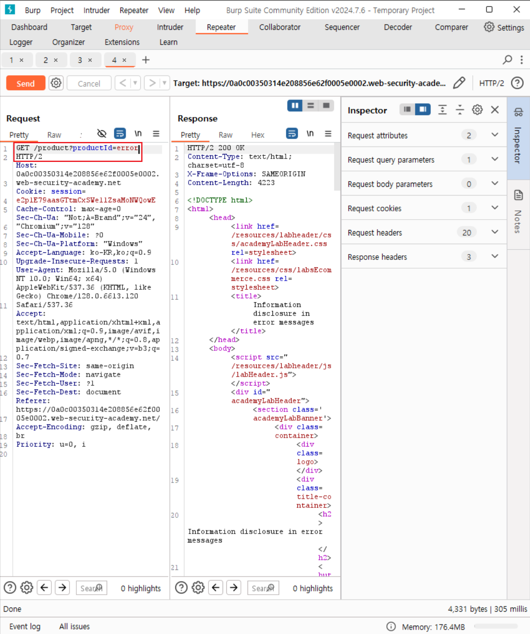Open Request search help icon

pos(10,587)
